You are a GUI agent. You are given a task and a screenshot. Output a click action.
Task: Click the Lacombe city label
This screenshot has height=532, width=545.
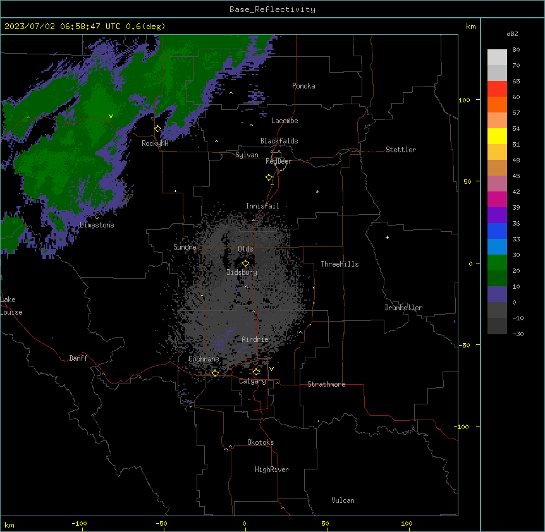tap(285, 121)
